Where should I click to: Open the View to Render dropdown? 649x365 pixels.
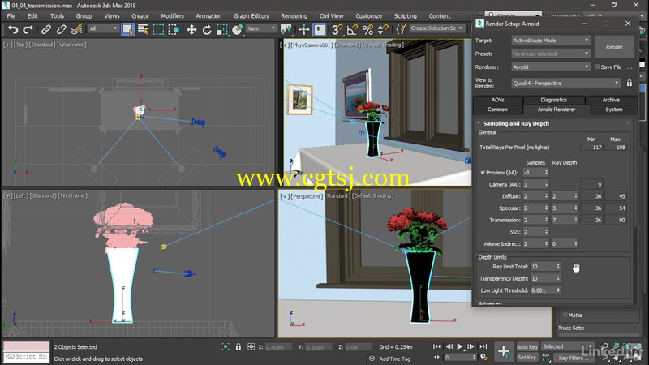click(x=565, y=84)
